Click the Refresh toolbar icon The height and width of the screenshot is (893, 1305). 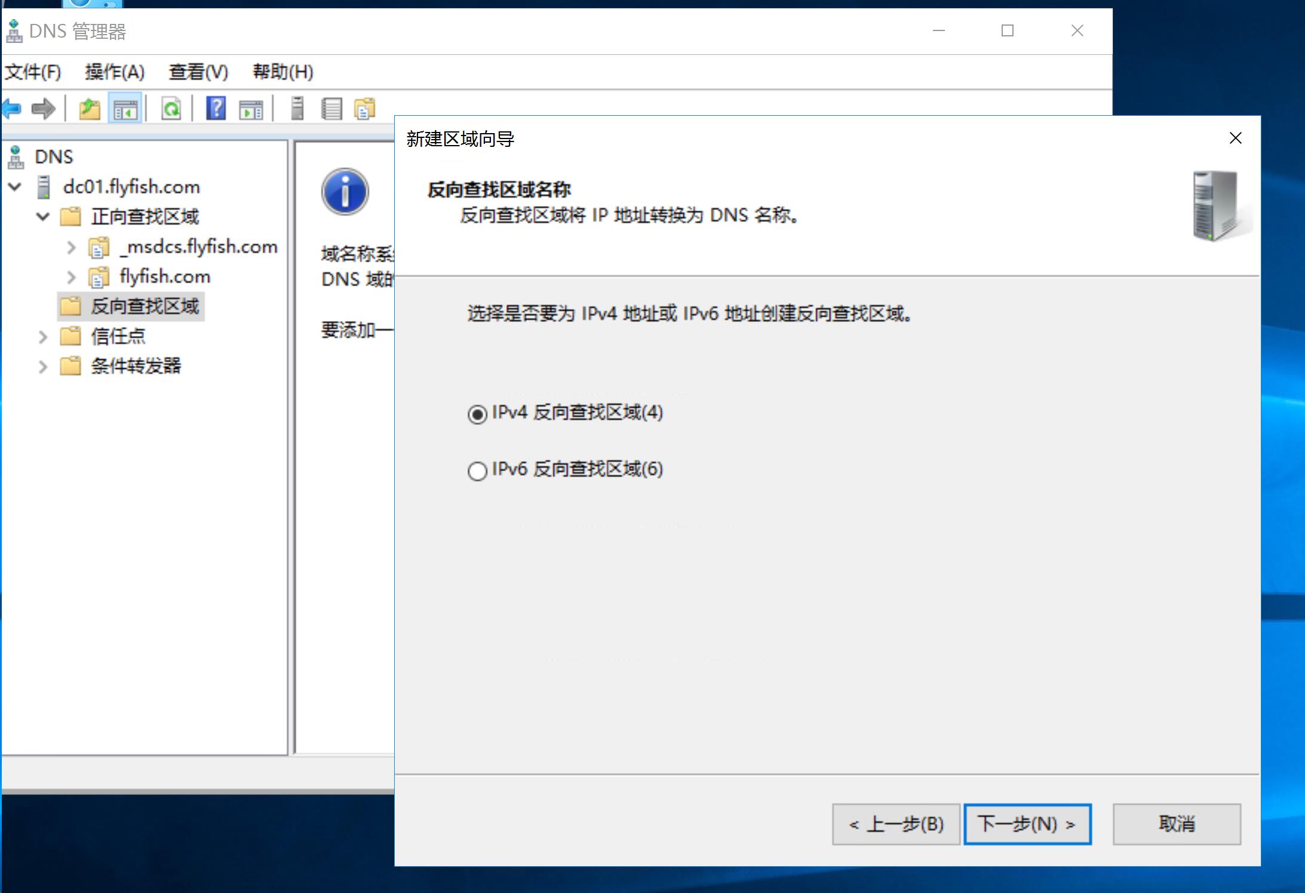point(171,109)
